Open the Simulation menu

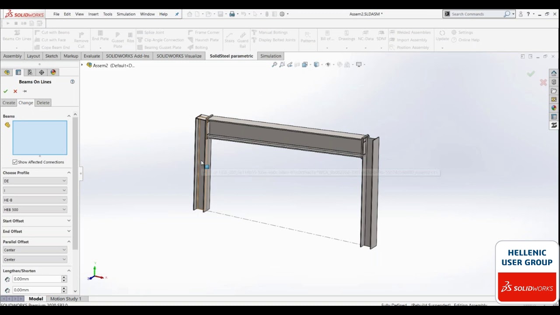coord(126,14)
